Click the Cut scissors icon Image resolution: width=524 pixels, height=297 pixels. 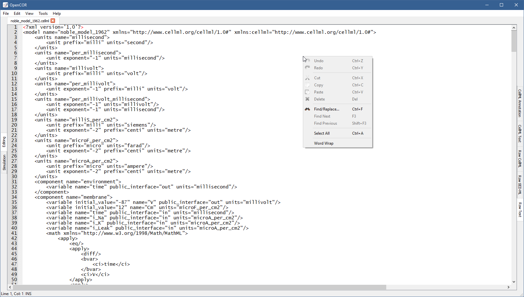pos(307,78)
